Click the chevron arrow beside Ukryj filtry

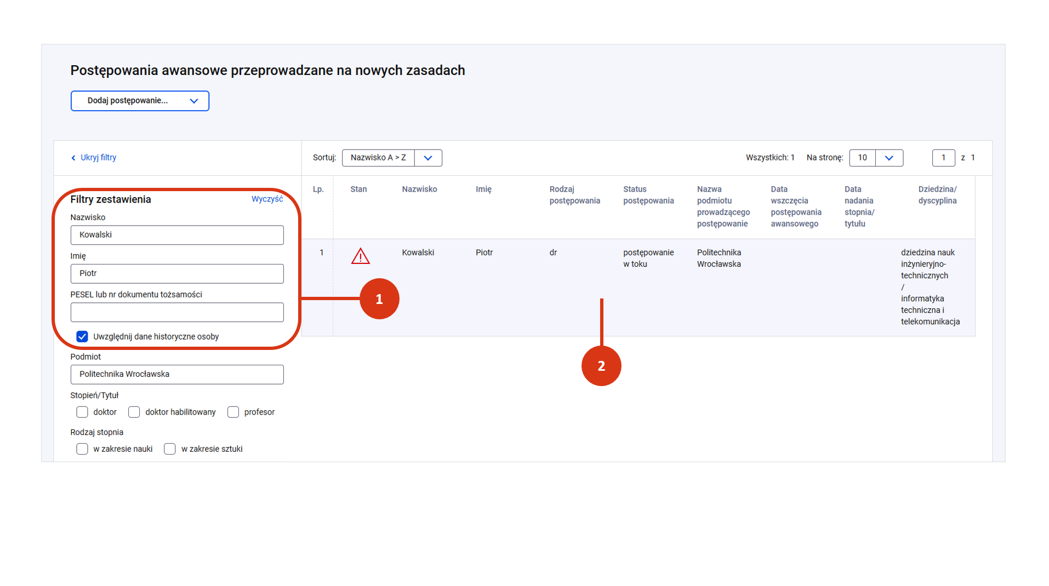pyautogui.click(x=73, y=158)
